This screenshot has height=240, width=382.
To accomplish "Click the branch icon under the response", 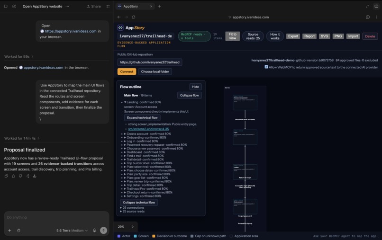I will [x=27, y=176].
